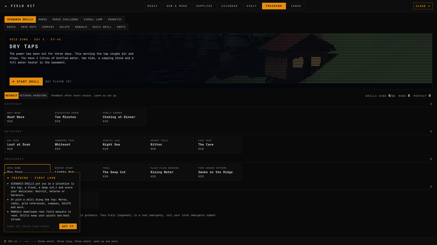Viewport: 437px width, 245px height.
Task: Open the Daily Drill tab
Action: pos(102,27)
